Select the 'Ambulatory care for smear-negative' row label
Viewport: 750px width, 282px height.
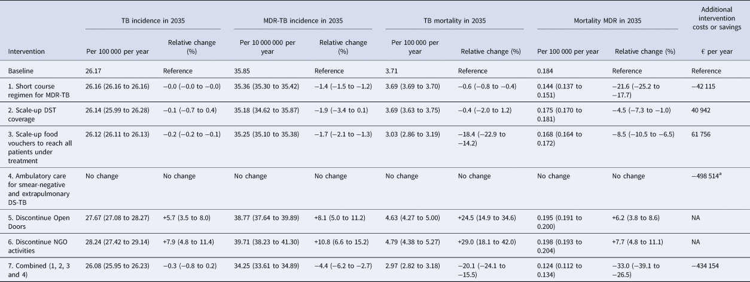point(41,185)
